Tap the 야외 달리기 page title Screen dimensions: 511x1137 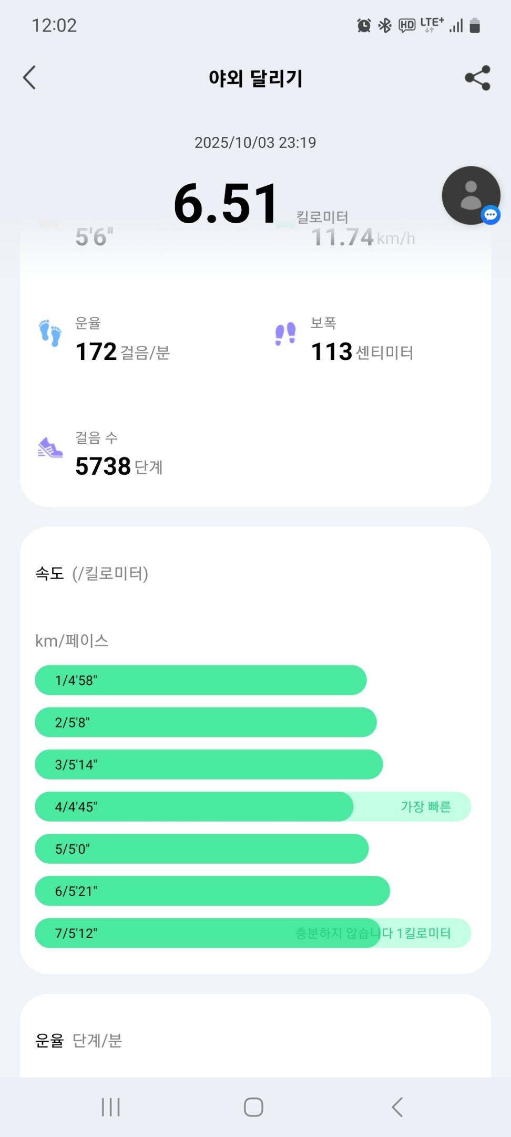[255, 78]
